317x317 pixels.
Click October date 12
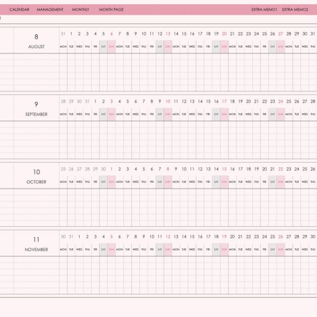pyautogui.click(x=200, y=169)
